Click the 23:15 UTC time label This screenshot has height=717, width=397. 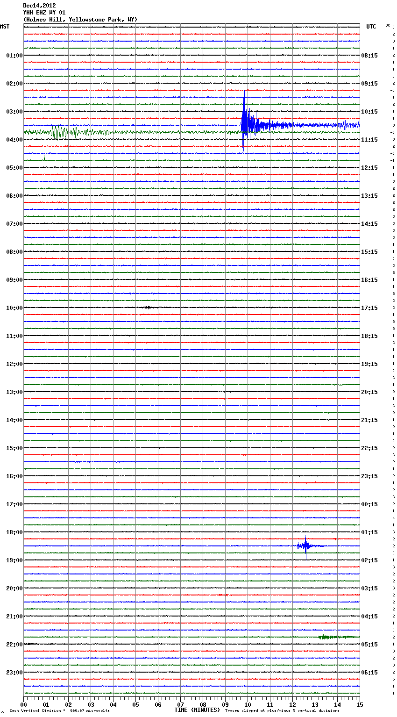click(x=369, y=476)
